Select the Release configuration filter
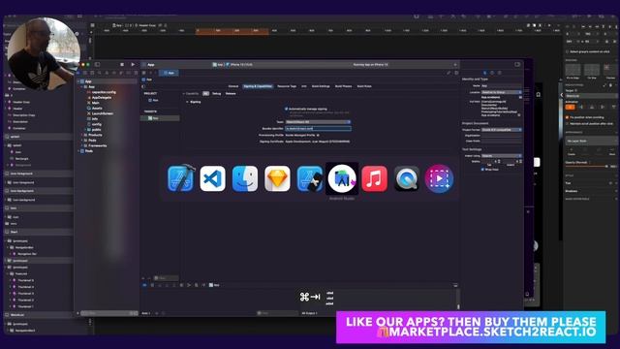620x349 pixels. pos(231,94)
